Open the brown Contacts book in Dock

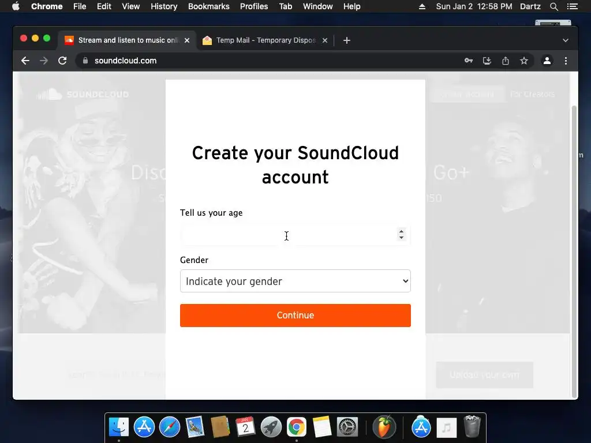pyautogui.click(x=220, y=427)
